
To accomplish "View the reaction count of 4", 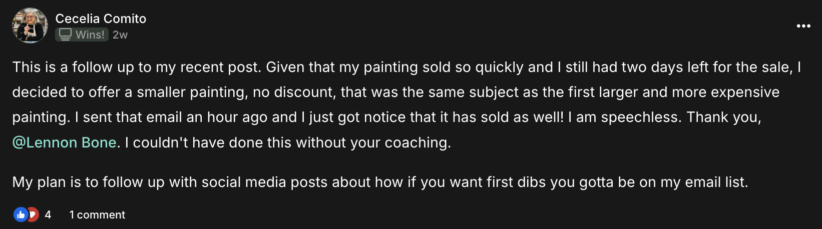I will [x=48, y=214].
